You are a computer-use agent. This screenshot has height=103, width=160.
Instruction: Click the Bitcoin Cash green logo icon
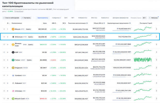pos(13,99)
